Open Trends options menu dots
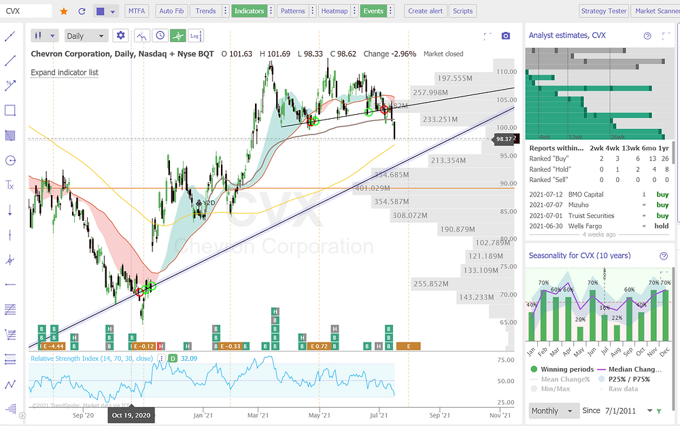Screen dimensions: 680x426 pyautogui.click(x=225, y=12)
